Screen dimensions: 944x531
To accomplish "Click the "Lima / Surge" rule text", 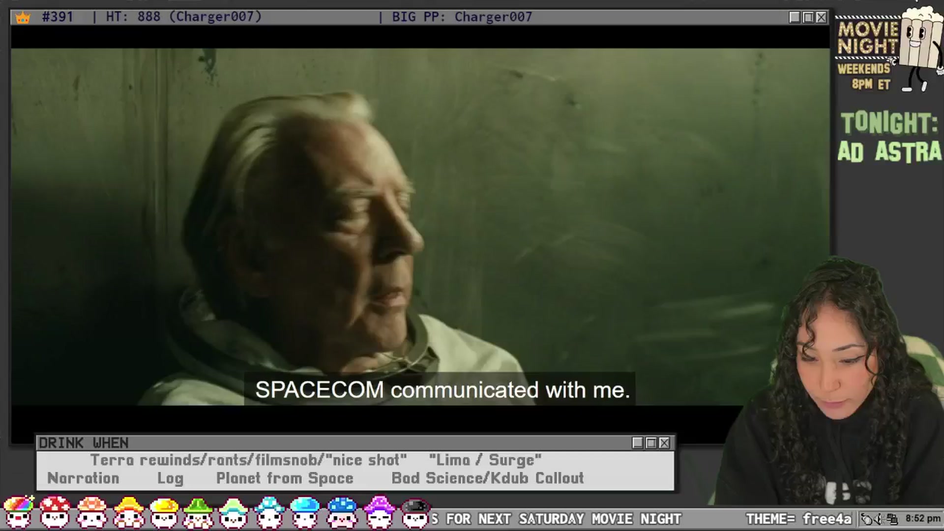I will pyautogui.click(x=485, y=460).
